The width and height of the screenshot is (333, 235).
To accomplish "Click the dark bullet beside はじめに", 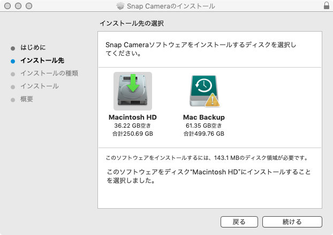I will click(x=13, y=48).
